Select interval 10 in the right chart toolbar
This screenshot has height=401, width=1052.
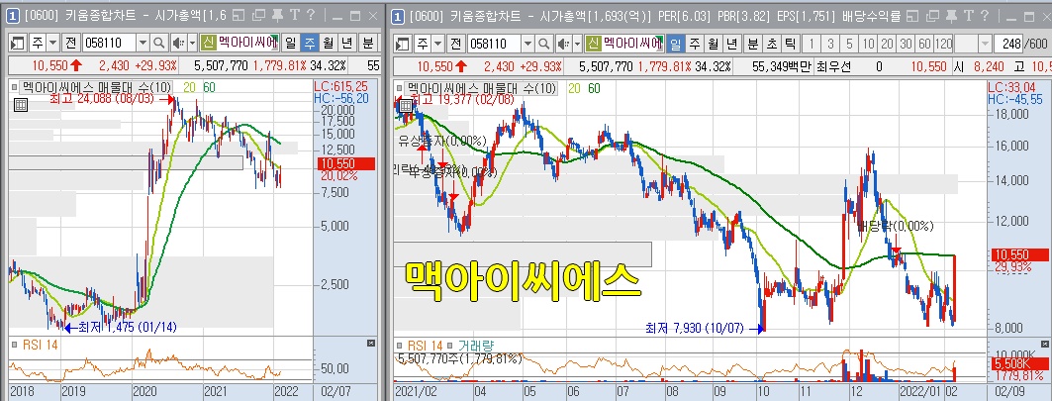868,44
